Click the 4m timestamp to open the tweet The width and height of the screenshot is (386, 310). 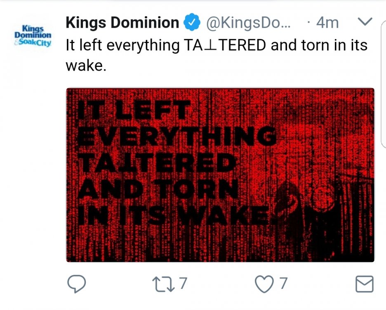tap(328, 22)
